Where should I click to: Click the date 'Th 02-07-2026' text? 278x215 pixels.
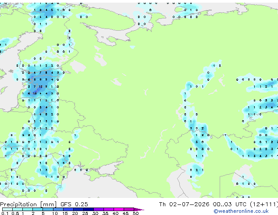pyautogui.click(x=184, y=204)
